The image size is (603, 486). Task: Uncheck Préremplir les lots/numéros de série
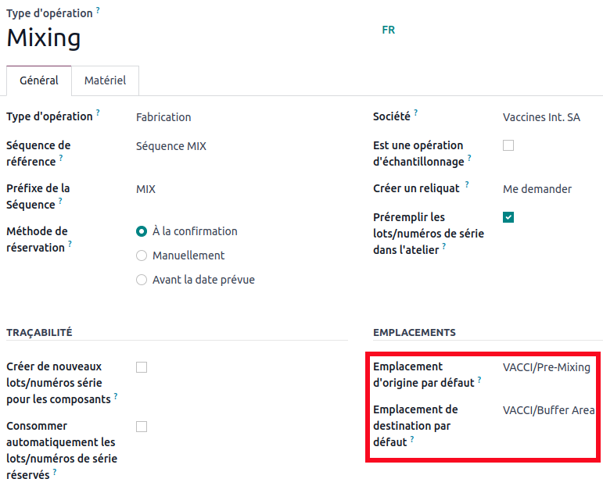click(x=508, y=217)
